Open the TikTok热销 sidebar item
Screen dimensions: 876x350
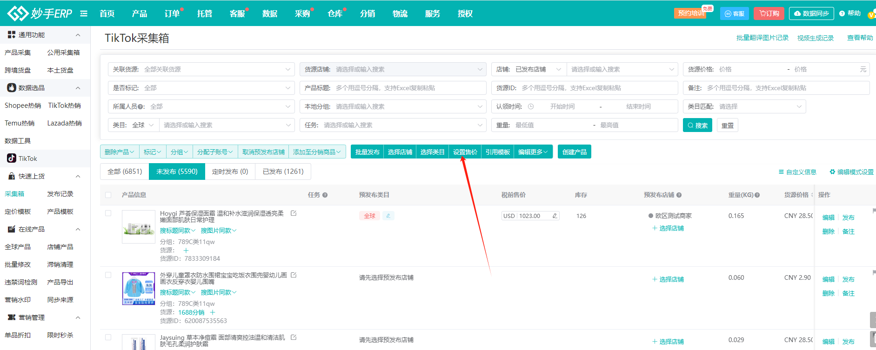65,106
